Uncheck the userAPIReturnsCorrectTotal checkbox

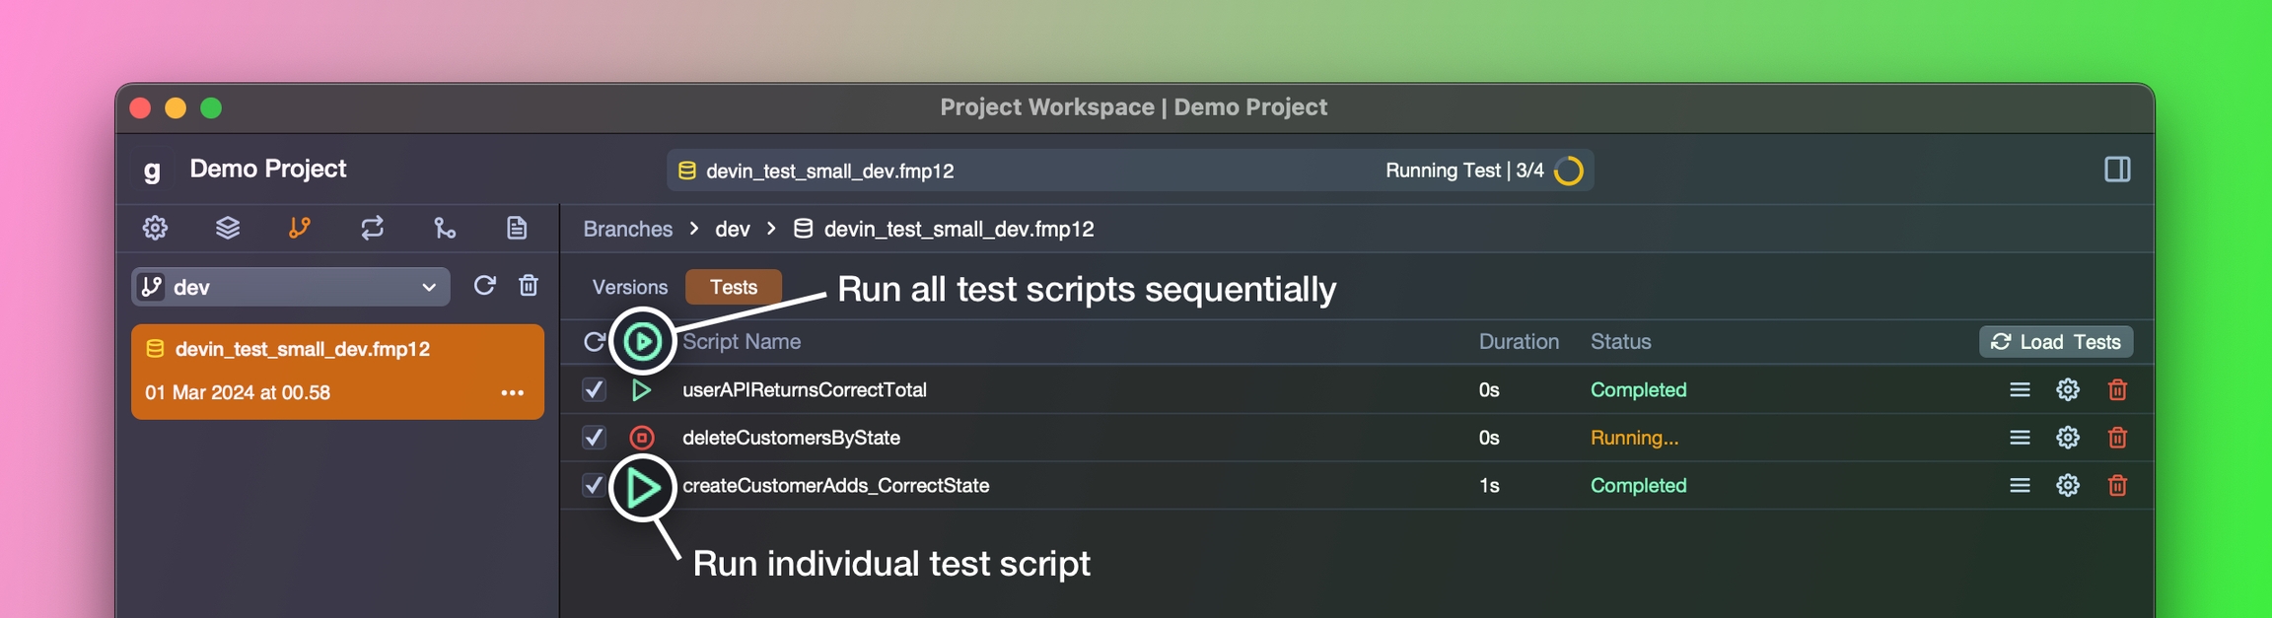pos(594,390)
